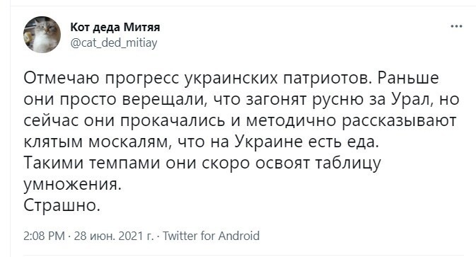476x257 pixels.
Task: Click the date 28 июн. 2021 г.
Action: (114, 236)
